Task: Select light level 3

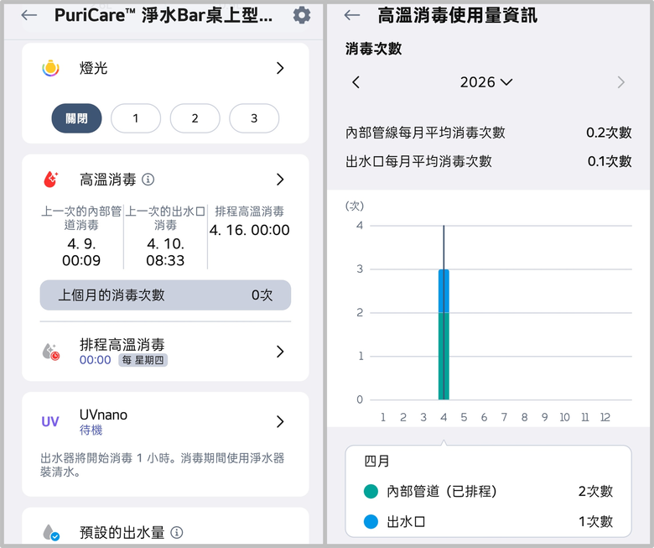Action: [254, 118]
